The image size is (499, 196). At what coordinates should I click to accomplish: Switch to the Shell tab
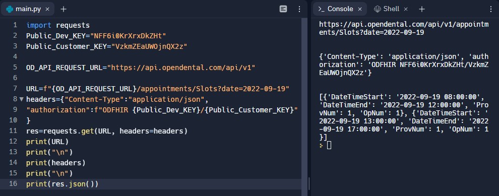coord(391,9)
